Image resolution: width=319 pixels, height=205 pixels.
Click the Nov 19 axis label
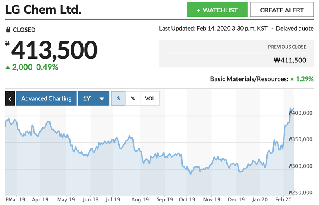click(212, 199)
